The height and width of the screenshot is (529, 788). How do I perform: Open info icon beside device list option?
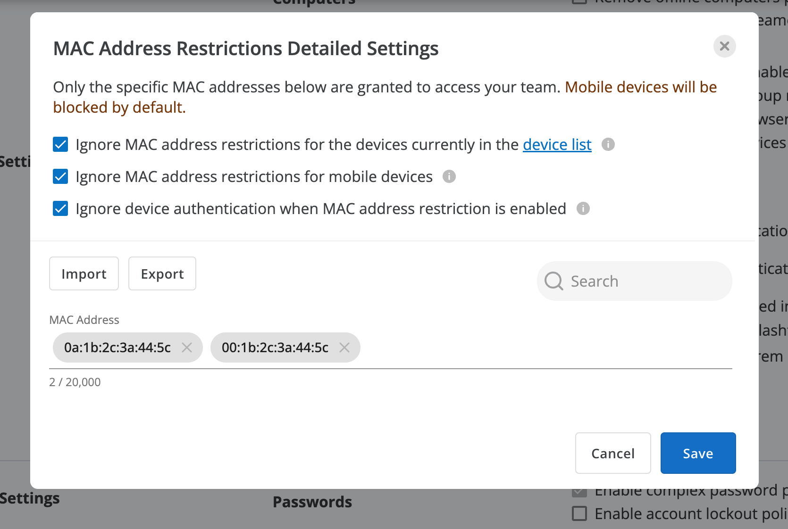point(608,144)
